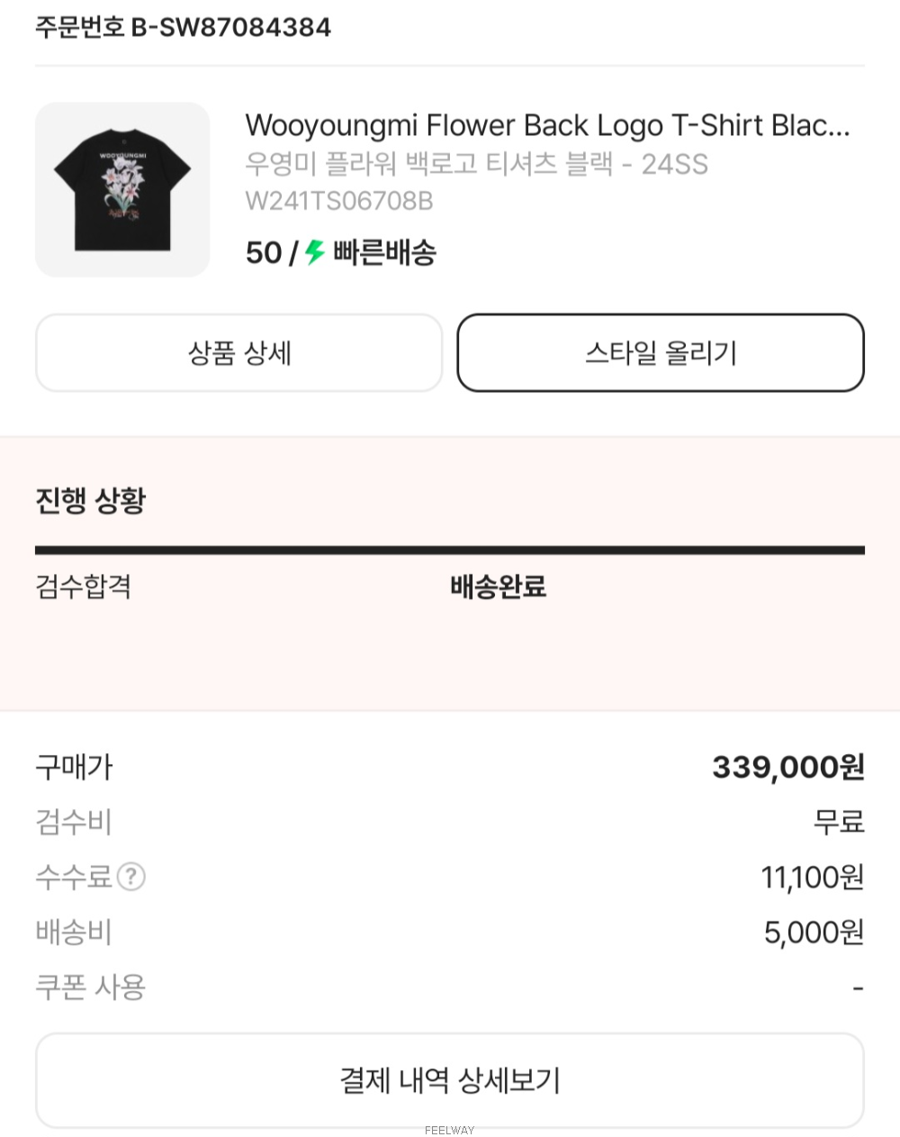Image resolution: width=900 pixels, height=1137 pixels.
Task: Tap the 스타일 올리기 button
Action: pyautogui.click(x=661, y=353)
